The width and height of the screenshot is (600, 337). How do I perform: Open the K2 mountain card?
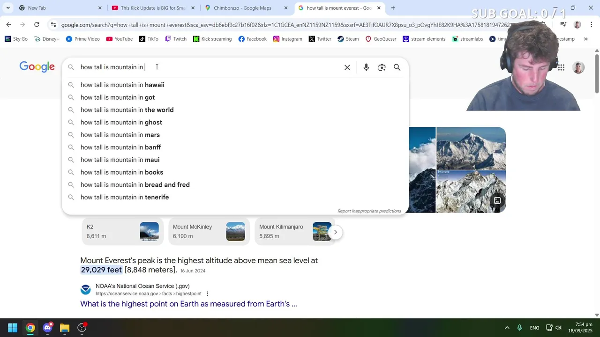pos(123,231)
